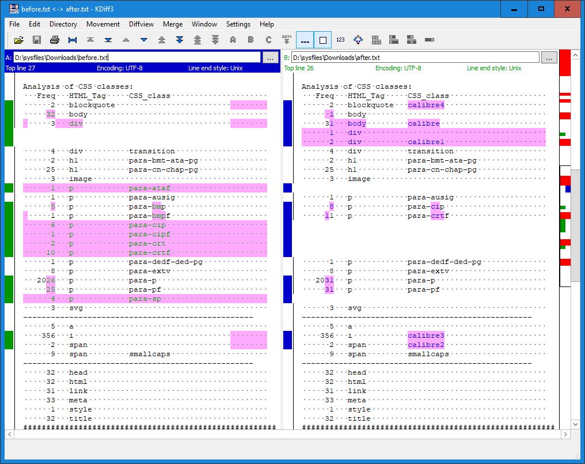Image resolution: width=585 pixels, height=464 pixels.
Task: Click the Print icon in toolbar
Action: click(x=55, y=40)
